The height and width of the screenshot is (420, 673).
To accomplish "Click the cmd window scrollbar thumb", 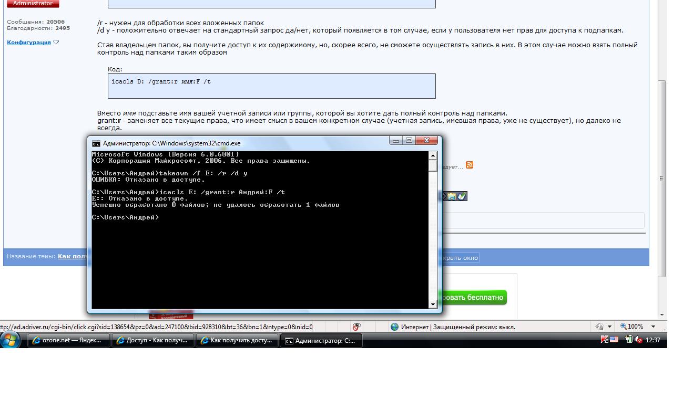I will (x=433, y=165).
